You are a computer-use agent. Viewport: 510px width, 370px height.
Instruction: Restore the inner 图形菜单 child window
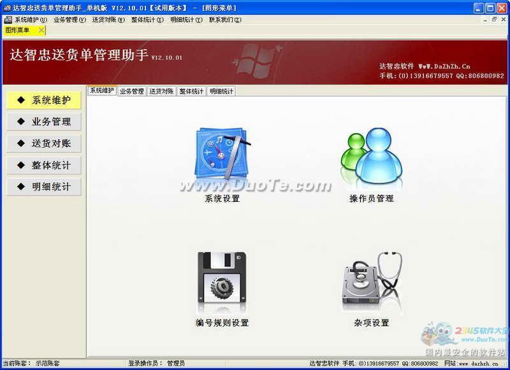pyautogui.click(x=494, y=20)
